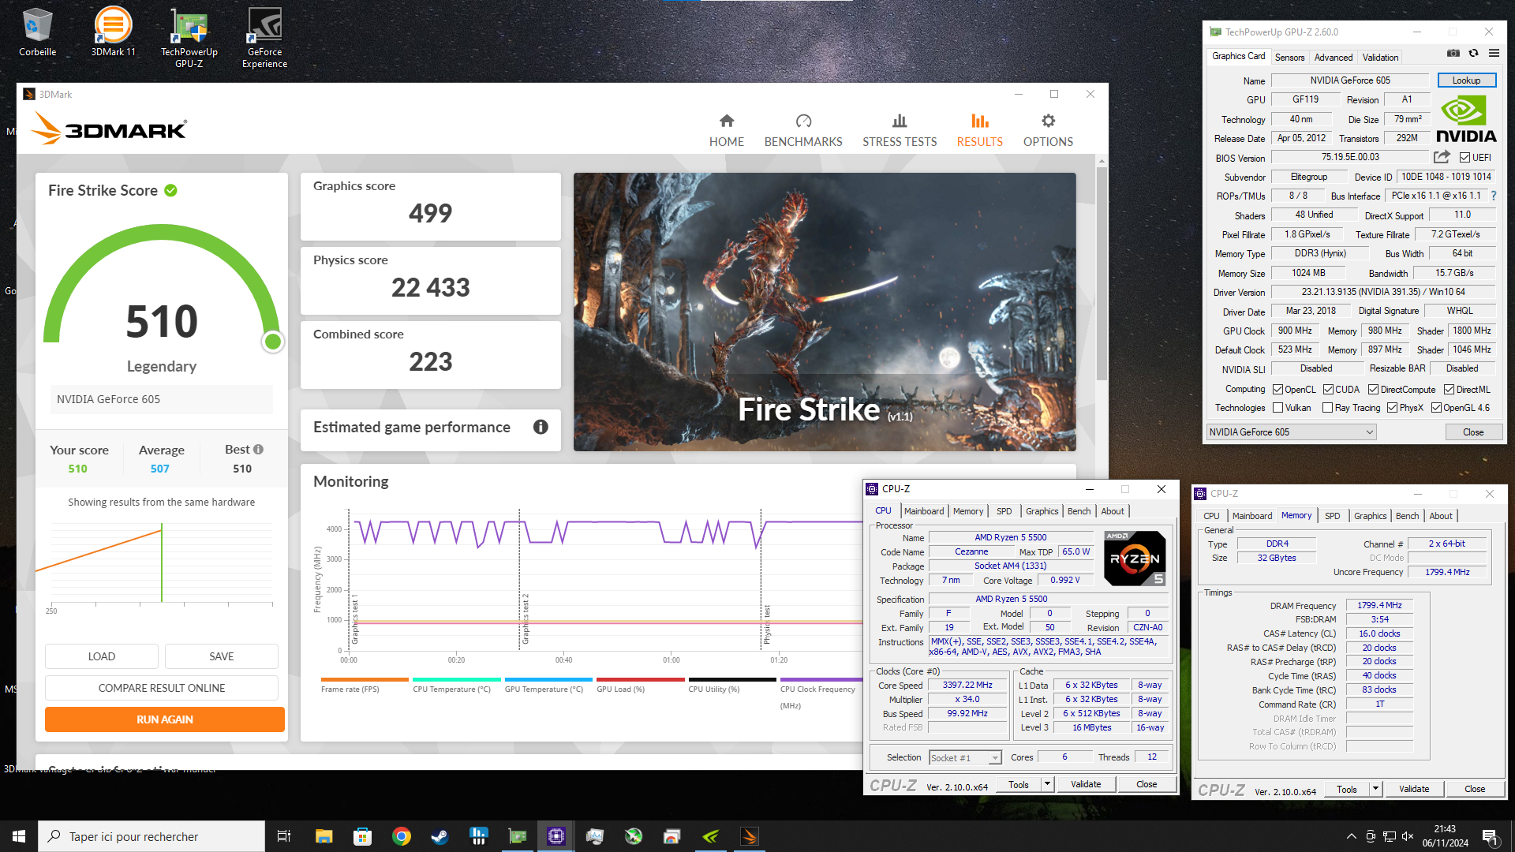Click the info icon next to Estimated game performance
The image size is (1515, 852).
pos(541,427)
